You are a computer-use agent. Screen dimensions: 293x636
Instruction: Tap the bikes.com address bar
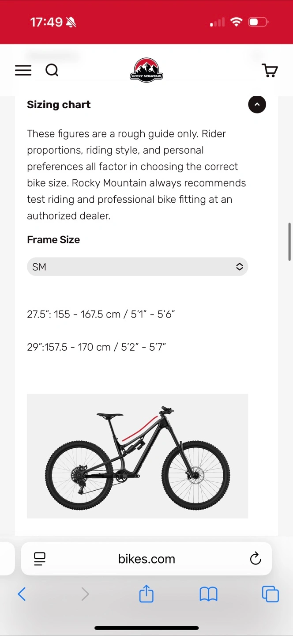(x=146, y=559)
